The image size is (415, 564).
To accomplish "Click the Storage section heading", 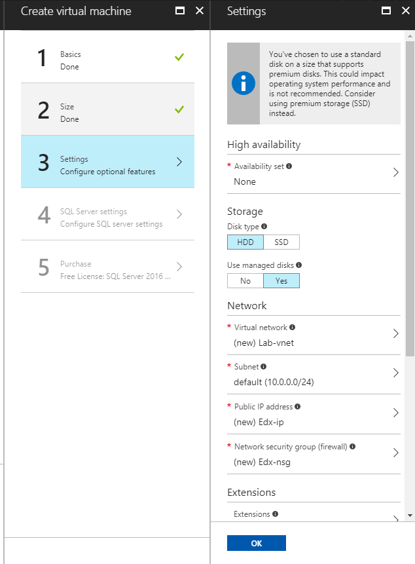I will (245, 212).
